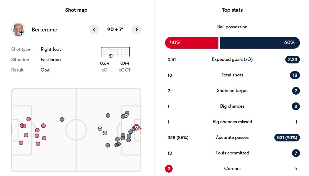This screenshot has width=309, height=176.
Task: Select the goal ball marker nearest the center circle
Action: pos(100,129)
